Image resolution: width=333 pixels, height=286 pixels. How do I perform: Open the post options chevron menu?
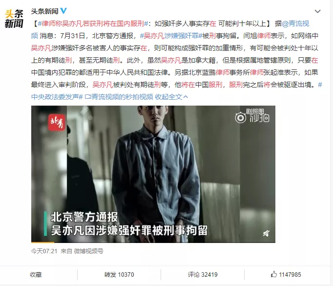click(x=317, y=11)
